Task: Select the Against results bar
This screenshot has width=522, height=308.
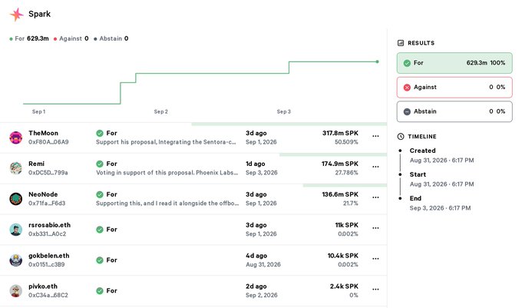Action: (x=454, y=88)
